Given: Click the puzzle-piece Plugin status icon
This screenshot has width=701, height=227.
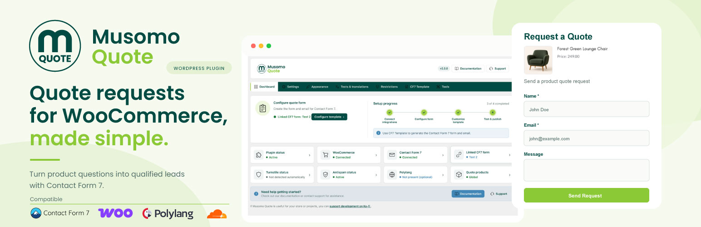Looking at the screenshot, I should tap(259, 155).
